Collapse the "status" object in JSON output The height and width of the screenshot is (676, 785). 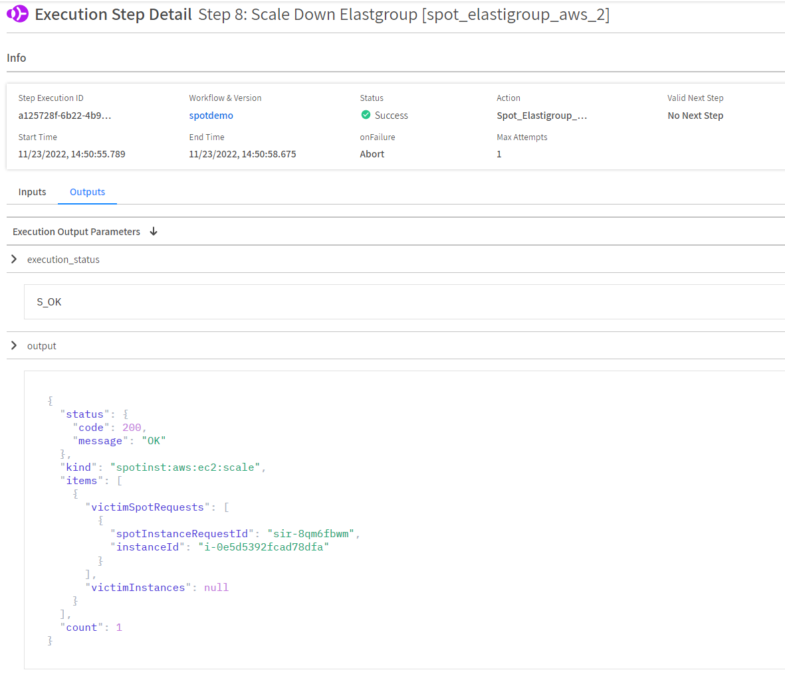[126, 414]
